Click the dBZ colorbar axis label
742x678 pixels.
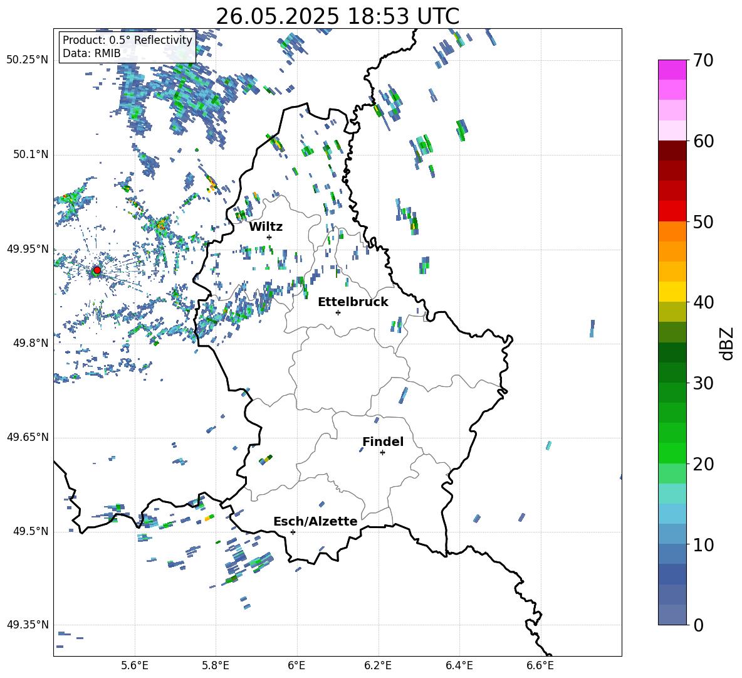pyautogui.click(x=726, y=343)
